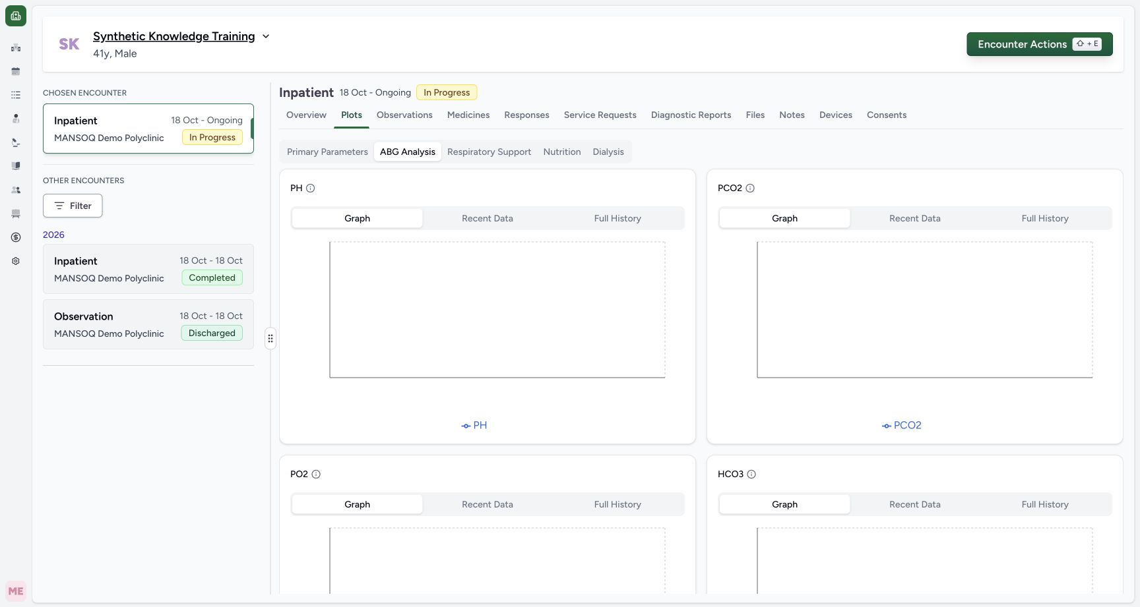Expand the patient name dropdown chevron

coord(266,36)
